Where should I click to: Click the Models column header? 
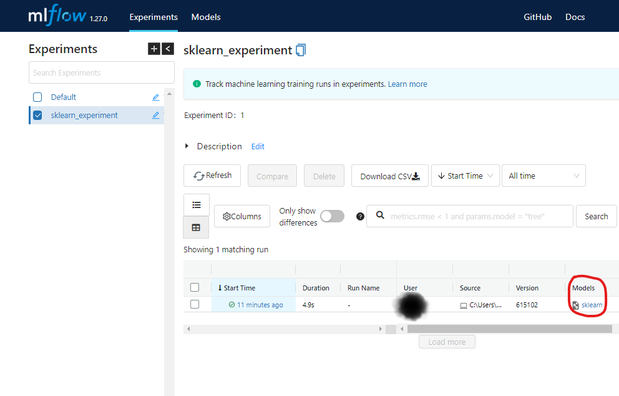583,288
